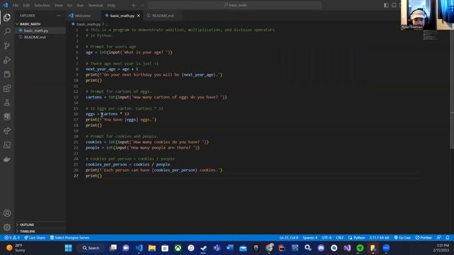The image size is (454, 255).
Task: Open the VS Code taskbar icon
Action: (x=139, y=248)
